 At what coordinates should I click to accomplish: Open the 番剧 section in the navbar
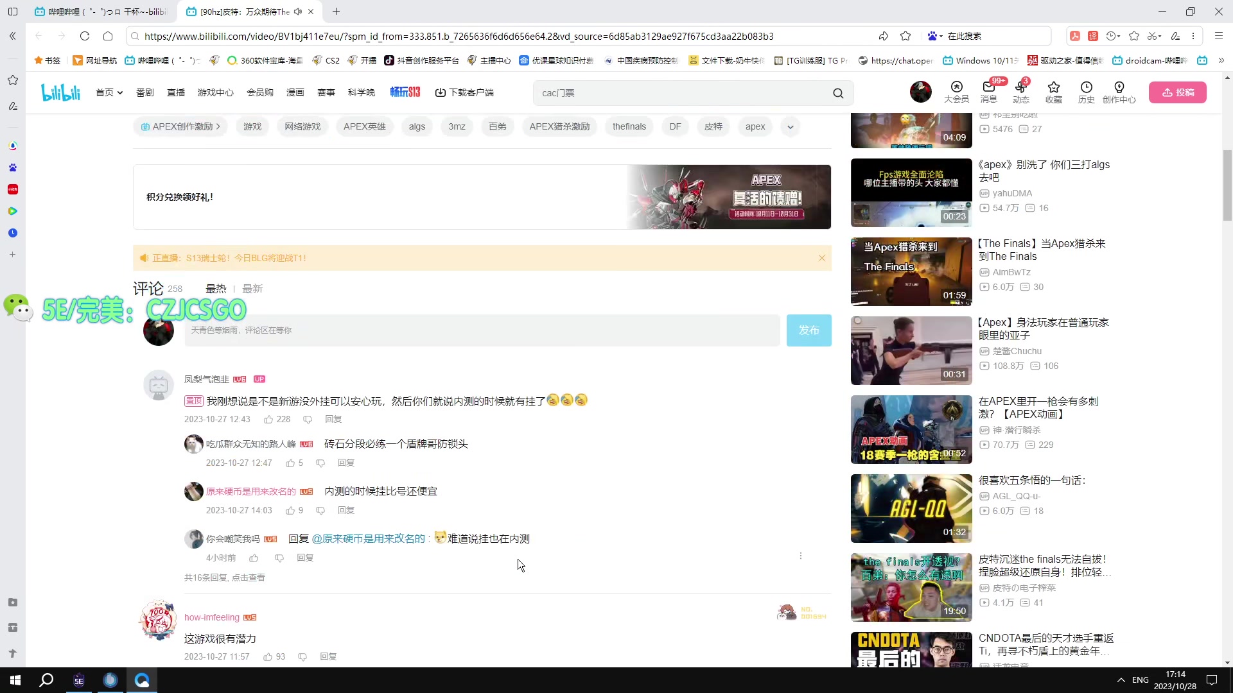pos(144,92)
